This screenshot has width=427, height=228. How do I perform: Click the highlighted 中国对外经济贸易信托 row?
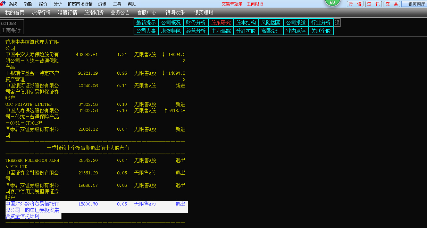click(97, 210)
